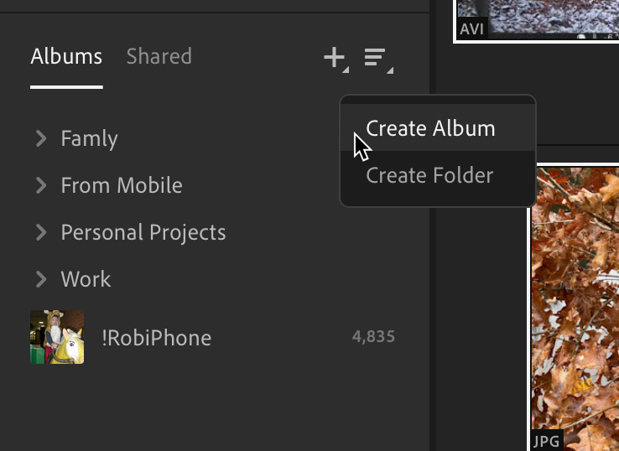Open the sort albums icon menu
The image size is (619, 451).
pyautogui.click(x=375, y=57)
